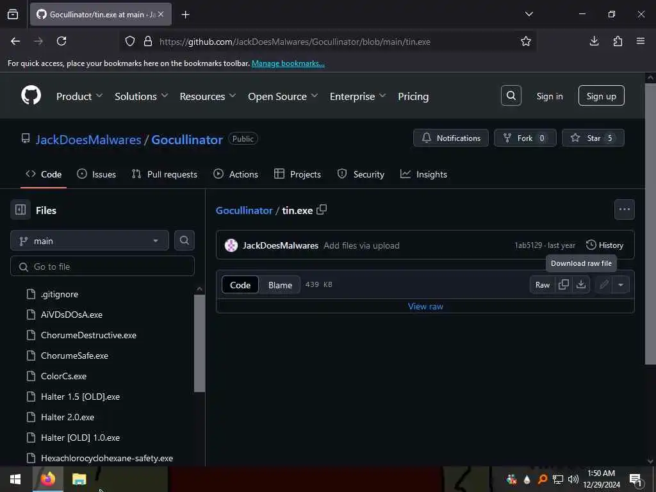Open the main branch selector dropdown
Viewport: 656px width, 492px height.
90,241
